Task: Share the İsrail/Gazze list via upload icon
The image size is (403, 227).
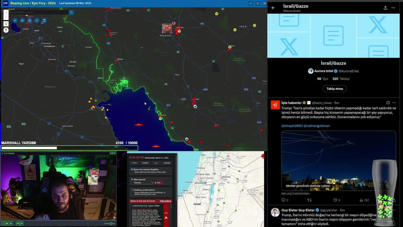Action: 385,8
